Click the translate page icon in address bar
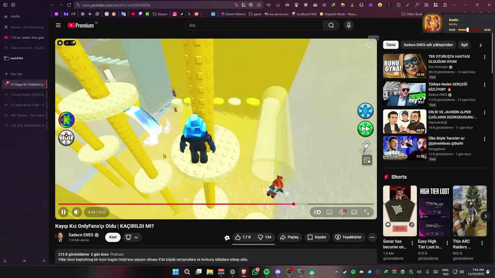Screen dimensions: 495x278 point(236,5)
